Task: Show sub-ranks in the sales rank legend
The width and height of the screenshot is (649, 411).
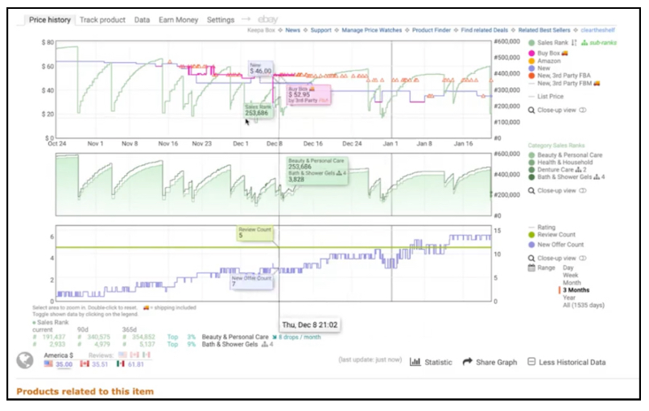Action: (599, 43)
